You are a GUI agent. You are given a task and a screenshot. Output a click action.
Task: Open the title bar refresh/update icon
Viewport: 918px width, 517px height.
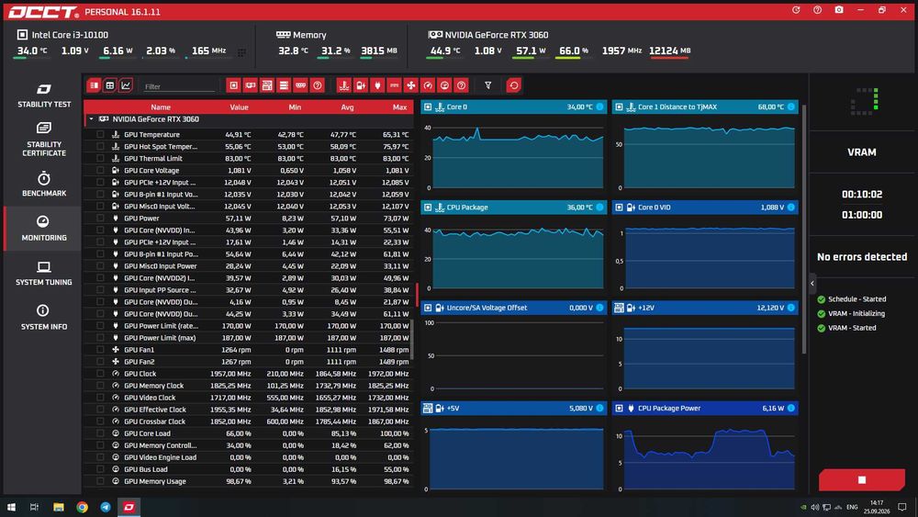coord(796,10)
